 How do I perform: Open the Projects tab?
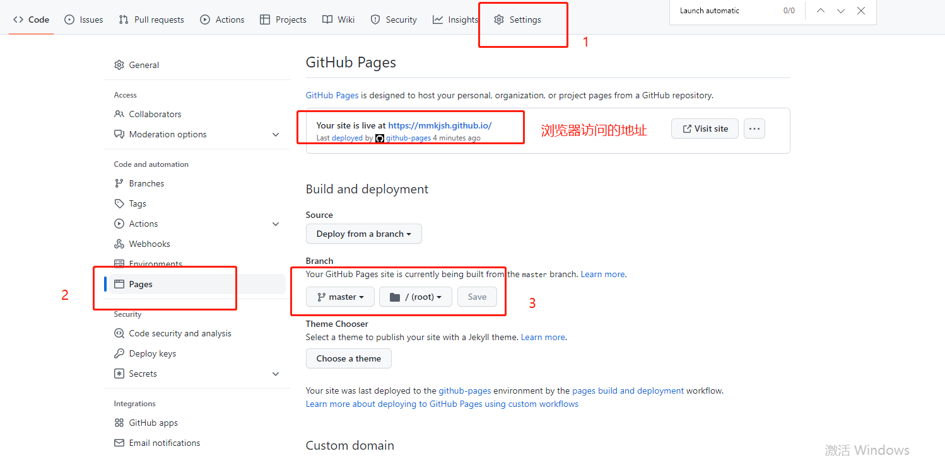[x=283, y=20]
